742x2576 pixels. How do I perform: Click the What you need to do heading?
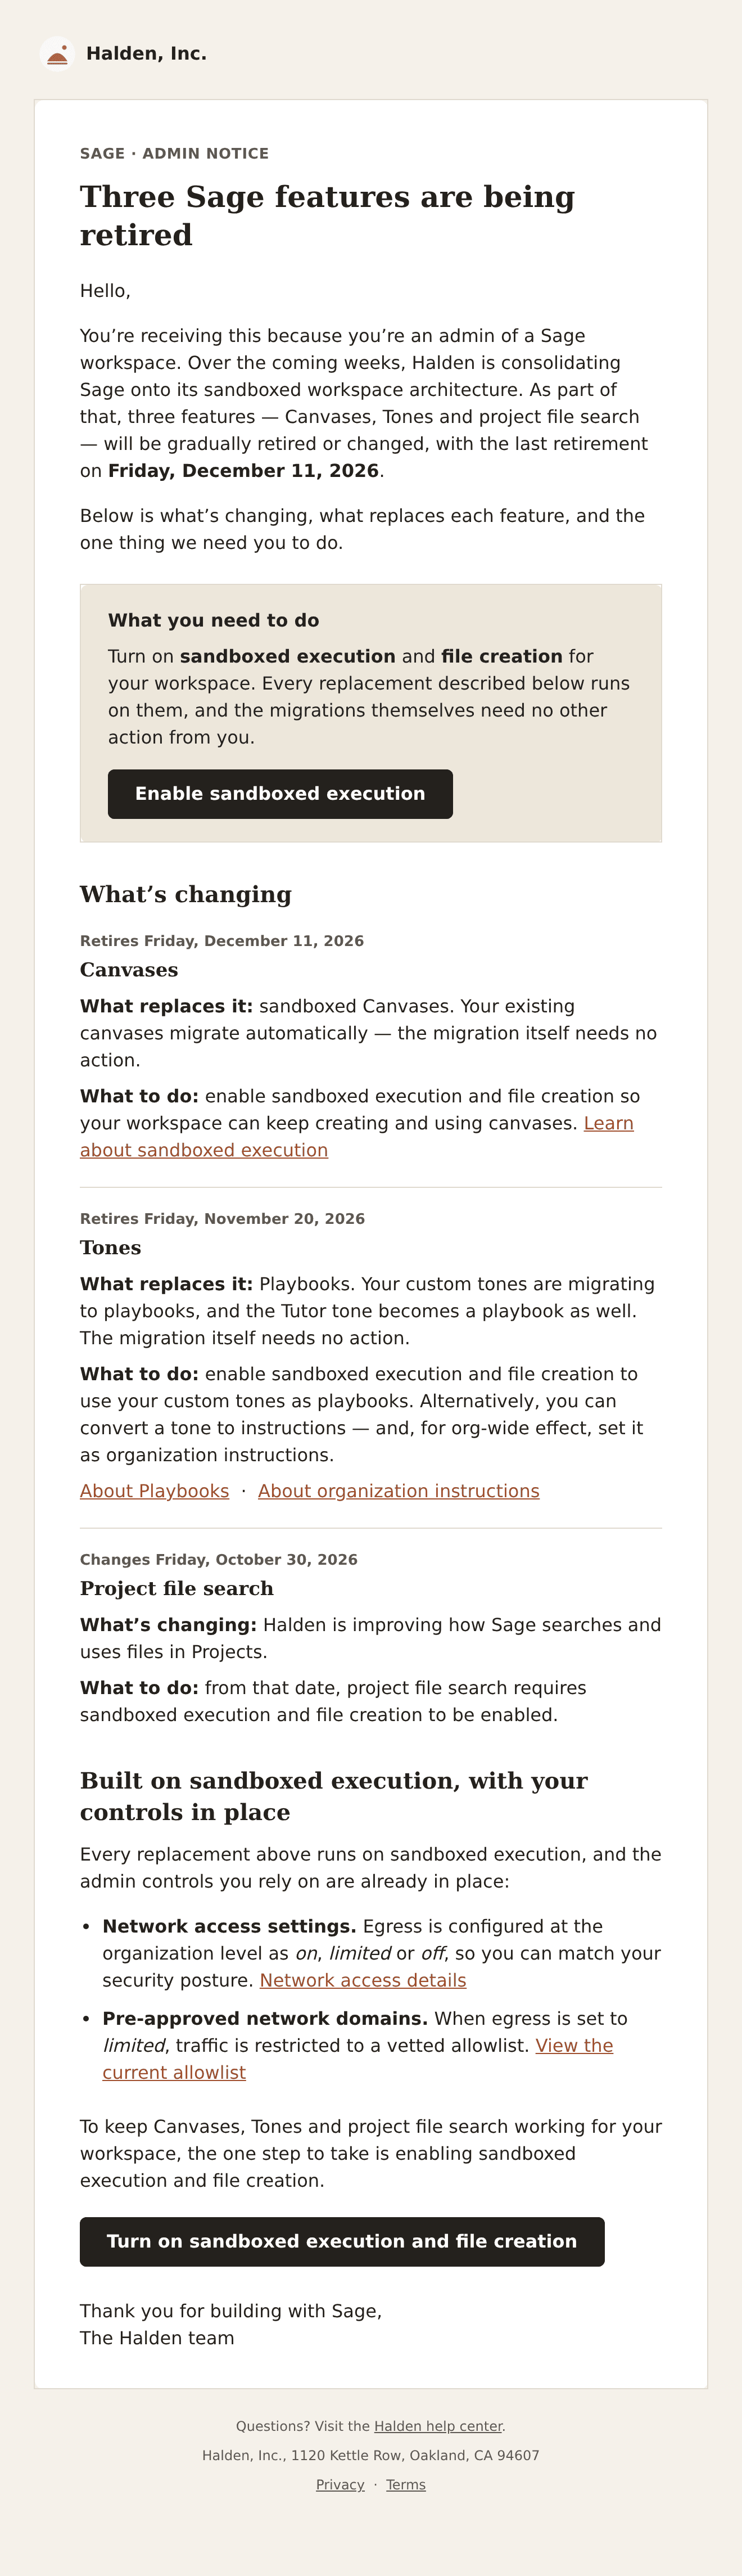(214, 620)
